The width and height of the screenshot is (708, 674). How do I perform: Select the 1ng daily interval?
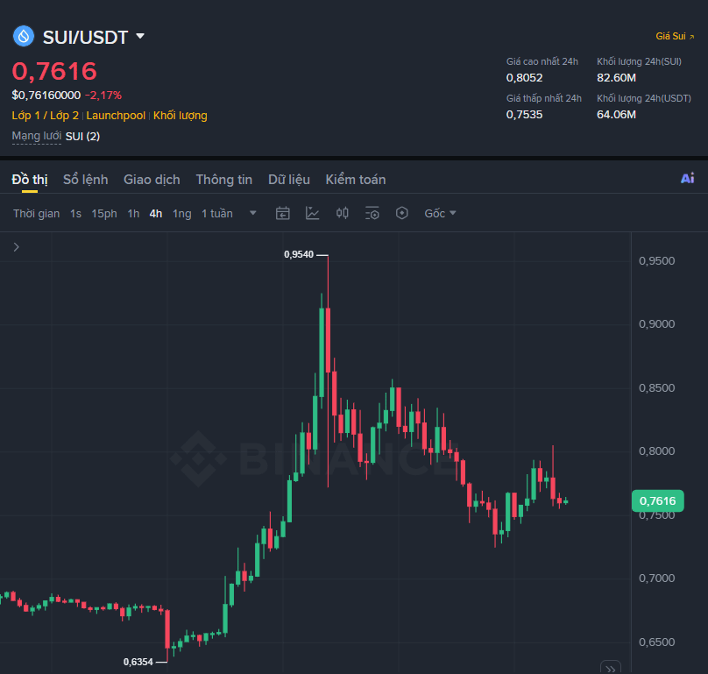pyautogui.click(x=181, y=214)
